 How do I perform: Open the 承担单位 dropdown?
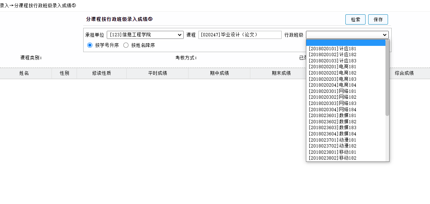pos(145,35)
